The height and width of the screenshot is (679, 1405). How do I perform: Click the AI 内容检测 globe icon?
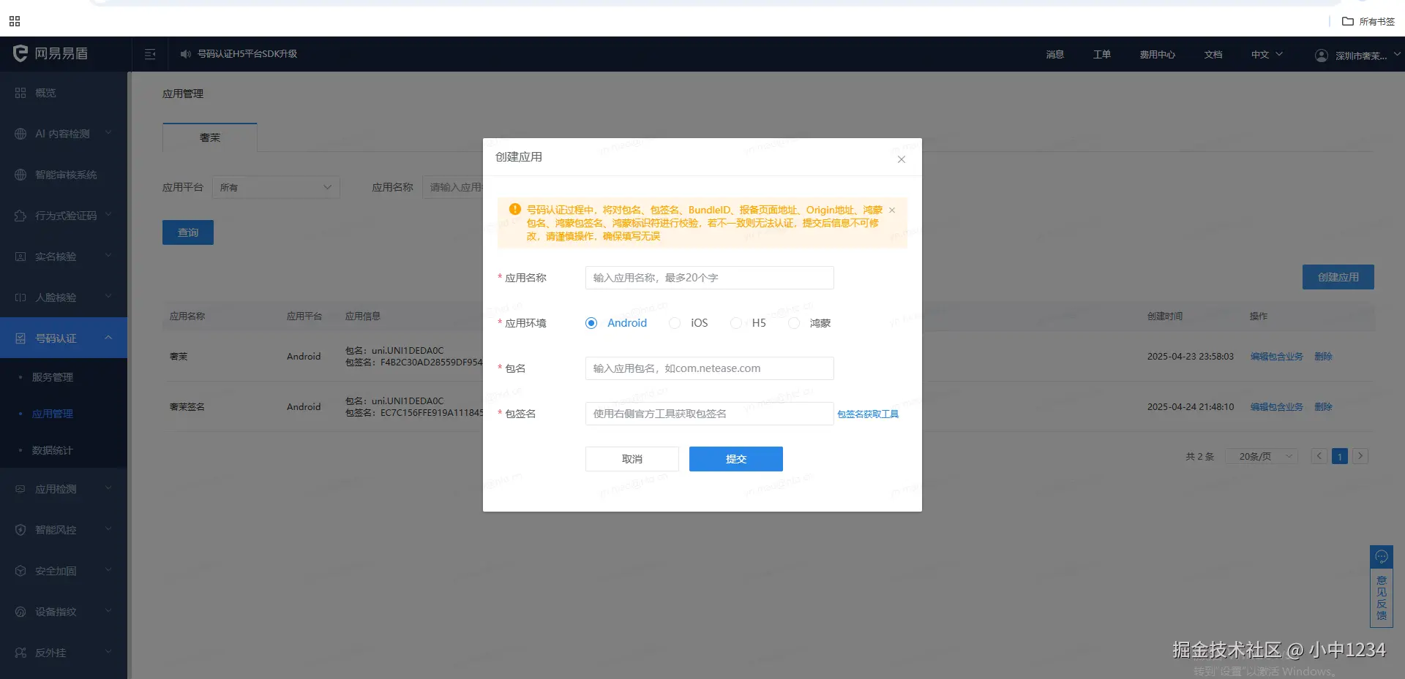tap(20, 134)
